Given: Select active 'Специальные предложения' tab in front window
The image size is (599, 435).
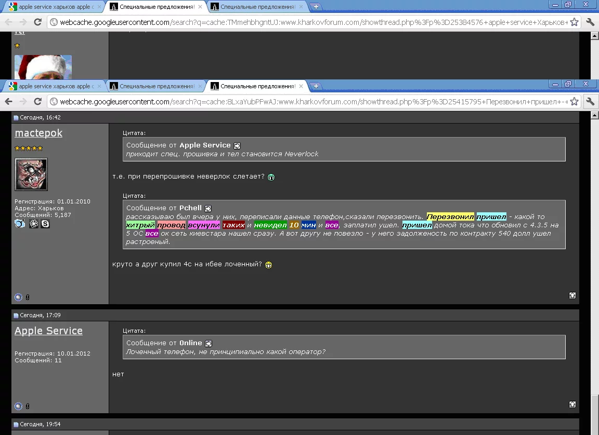Looking at the screenshot, I should click(x=257, y=86).
